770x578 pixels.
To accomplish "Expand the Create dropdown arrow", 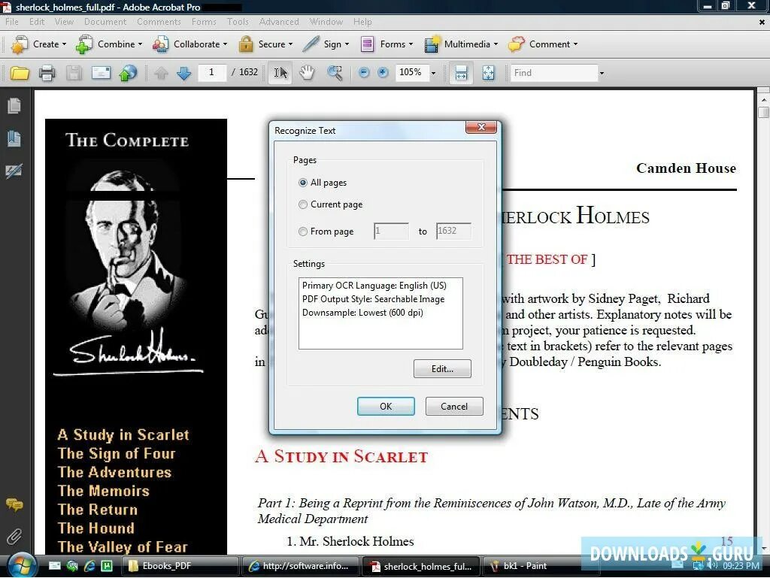I will (64, 44).
